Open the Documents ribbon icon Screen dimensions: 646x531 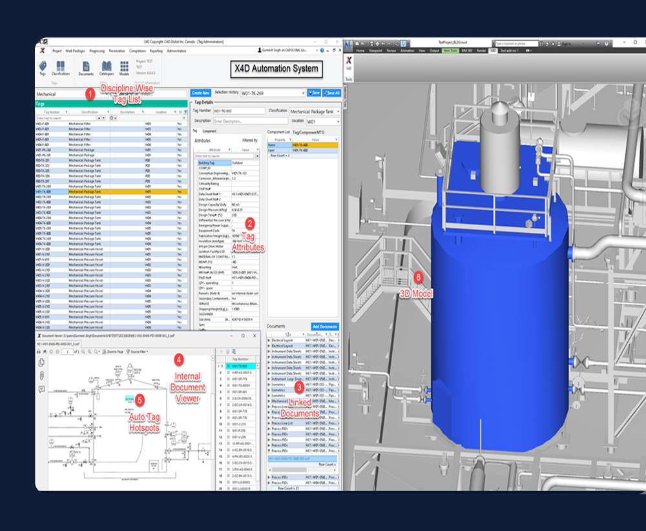[86, 68]
